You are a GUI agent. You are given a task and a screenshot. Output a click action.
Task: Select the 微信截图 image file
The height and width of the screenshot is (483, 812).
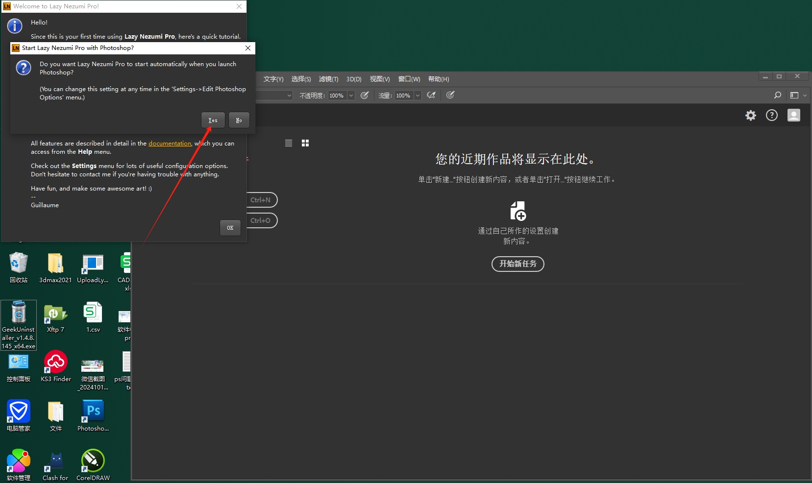[93, 375]
